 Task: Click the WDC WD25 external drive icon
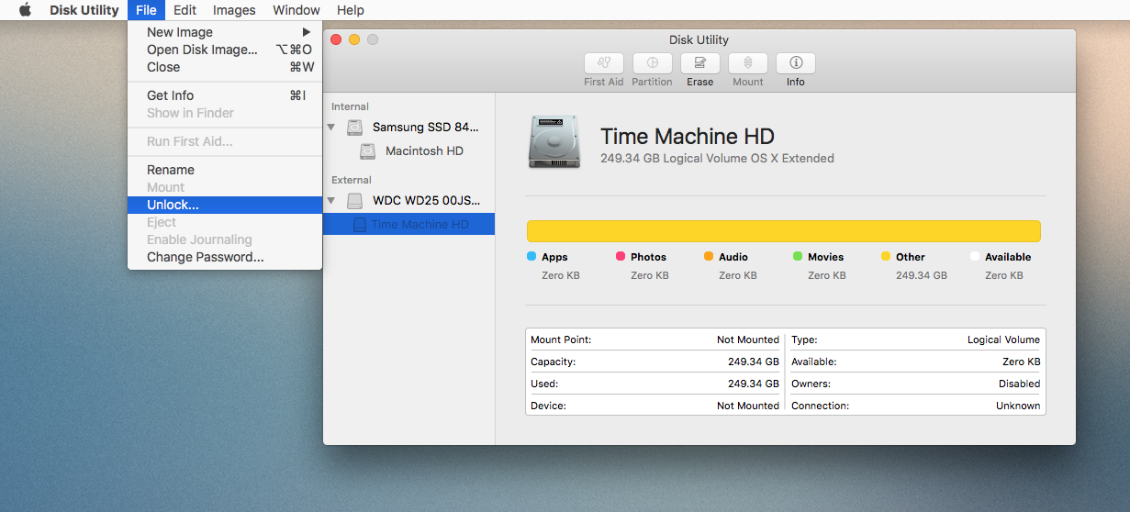pos(354,201)
